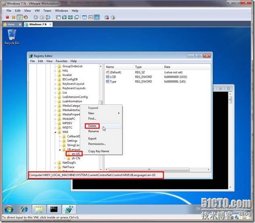
Task: Click the Unity mode toolbar icon
Action: (x=76, y=17)
